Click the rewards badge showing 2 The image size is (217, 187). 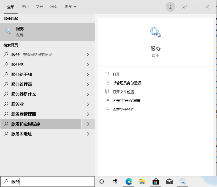tap(170, 7)
